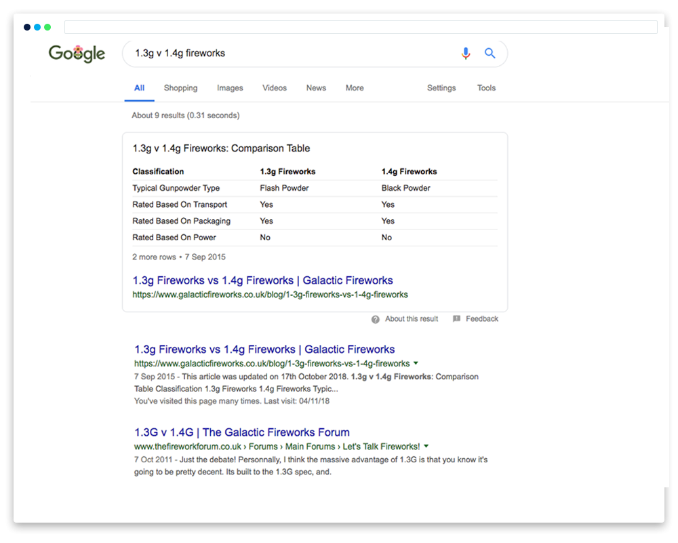Viewport: 678px width, 543px height.
Task: Switch to the Images tab
Action: click(230, 88)
